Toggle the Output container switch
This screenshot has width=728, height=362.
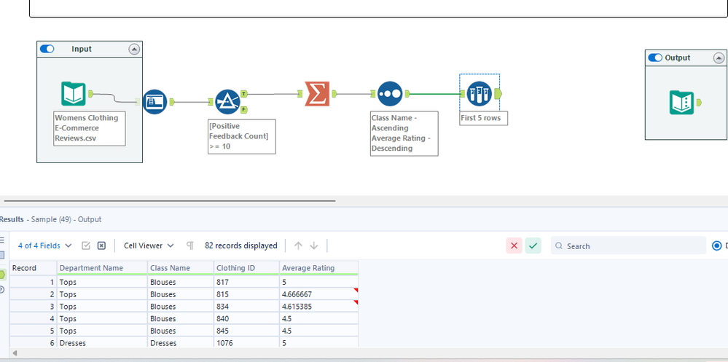point(655,58)
